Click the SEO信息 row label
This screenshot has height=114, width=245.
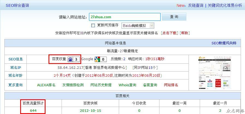(16, 59)
